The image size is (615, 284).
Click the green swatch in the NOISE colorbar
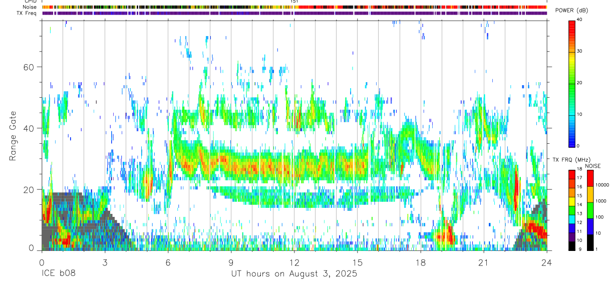589,210
